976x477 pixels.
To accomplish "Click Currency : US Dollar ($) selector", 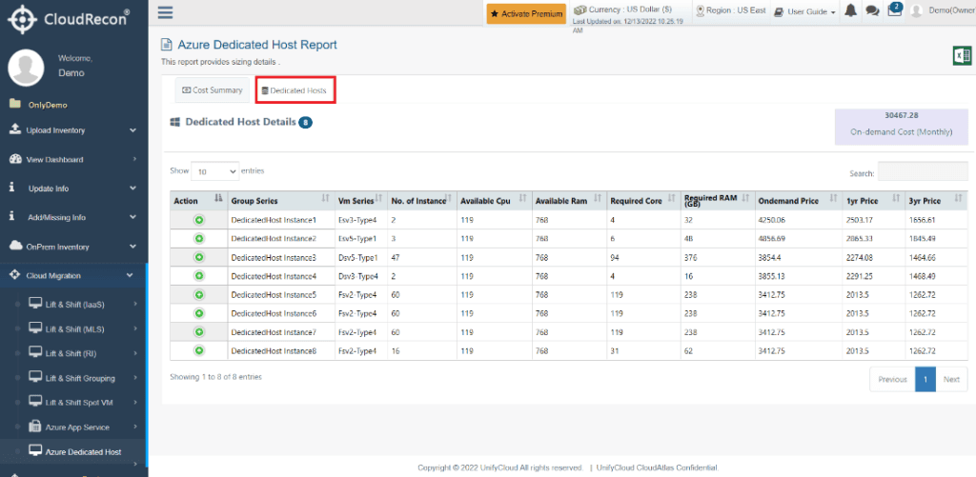I will coord(622,10).
